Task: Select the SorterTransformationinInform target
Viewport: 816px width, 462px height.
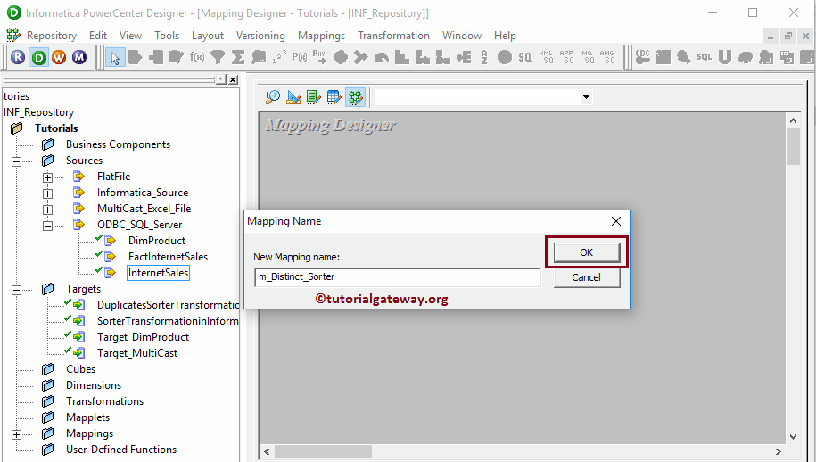Action: [x=168, y=321]
